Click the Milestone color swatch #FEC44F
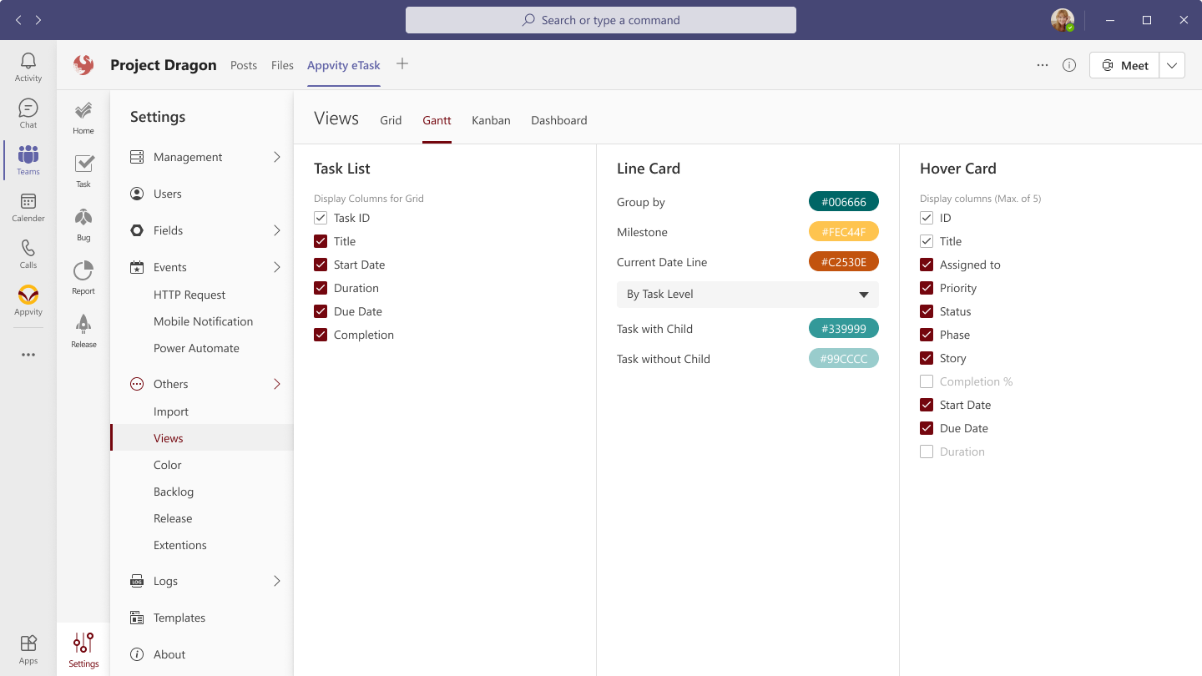This screenshot has height=676, width=1202. click(843, 232)
